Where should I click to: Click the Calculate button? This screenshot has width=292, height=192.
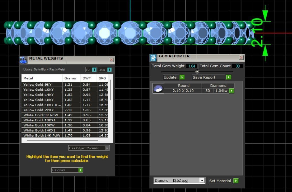(x=67, y=170)
